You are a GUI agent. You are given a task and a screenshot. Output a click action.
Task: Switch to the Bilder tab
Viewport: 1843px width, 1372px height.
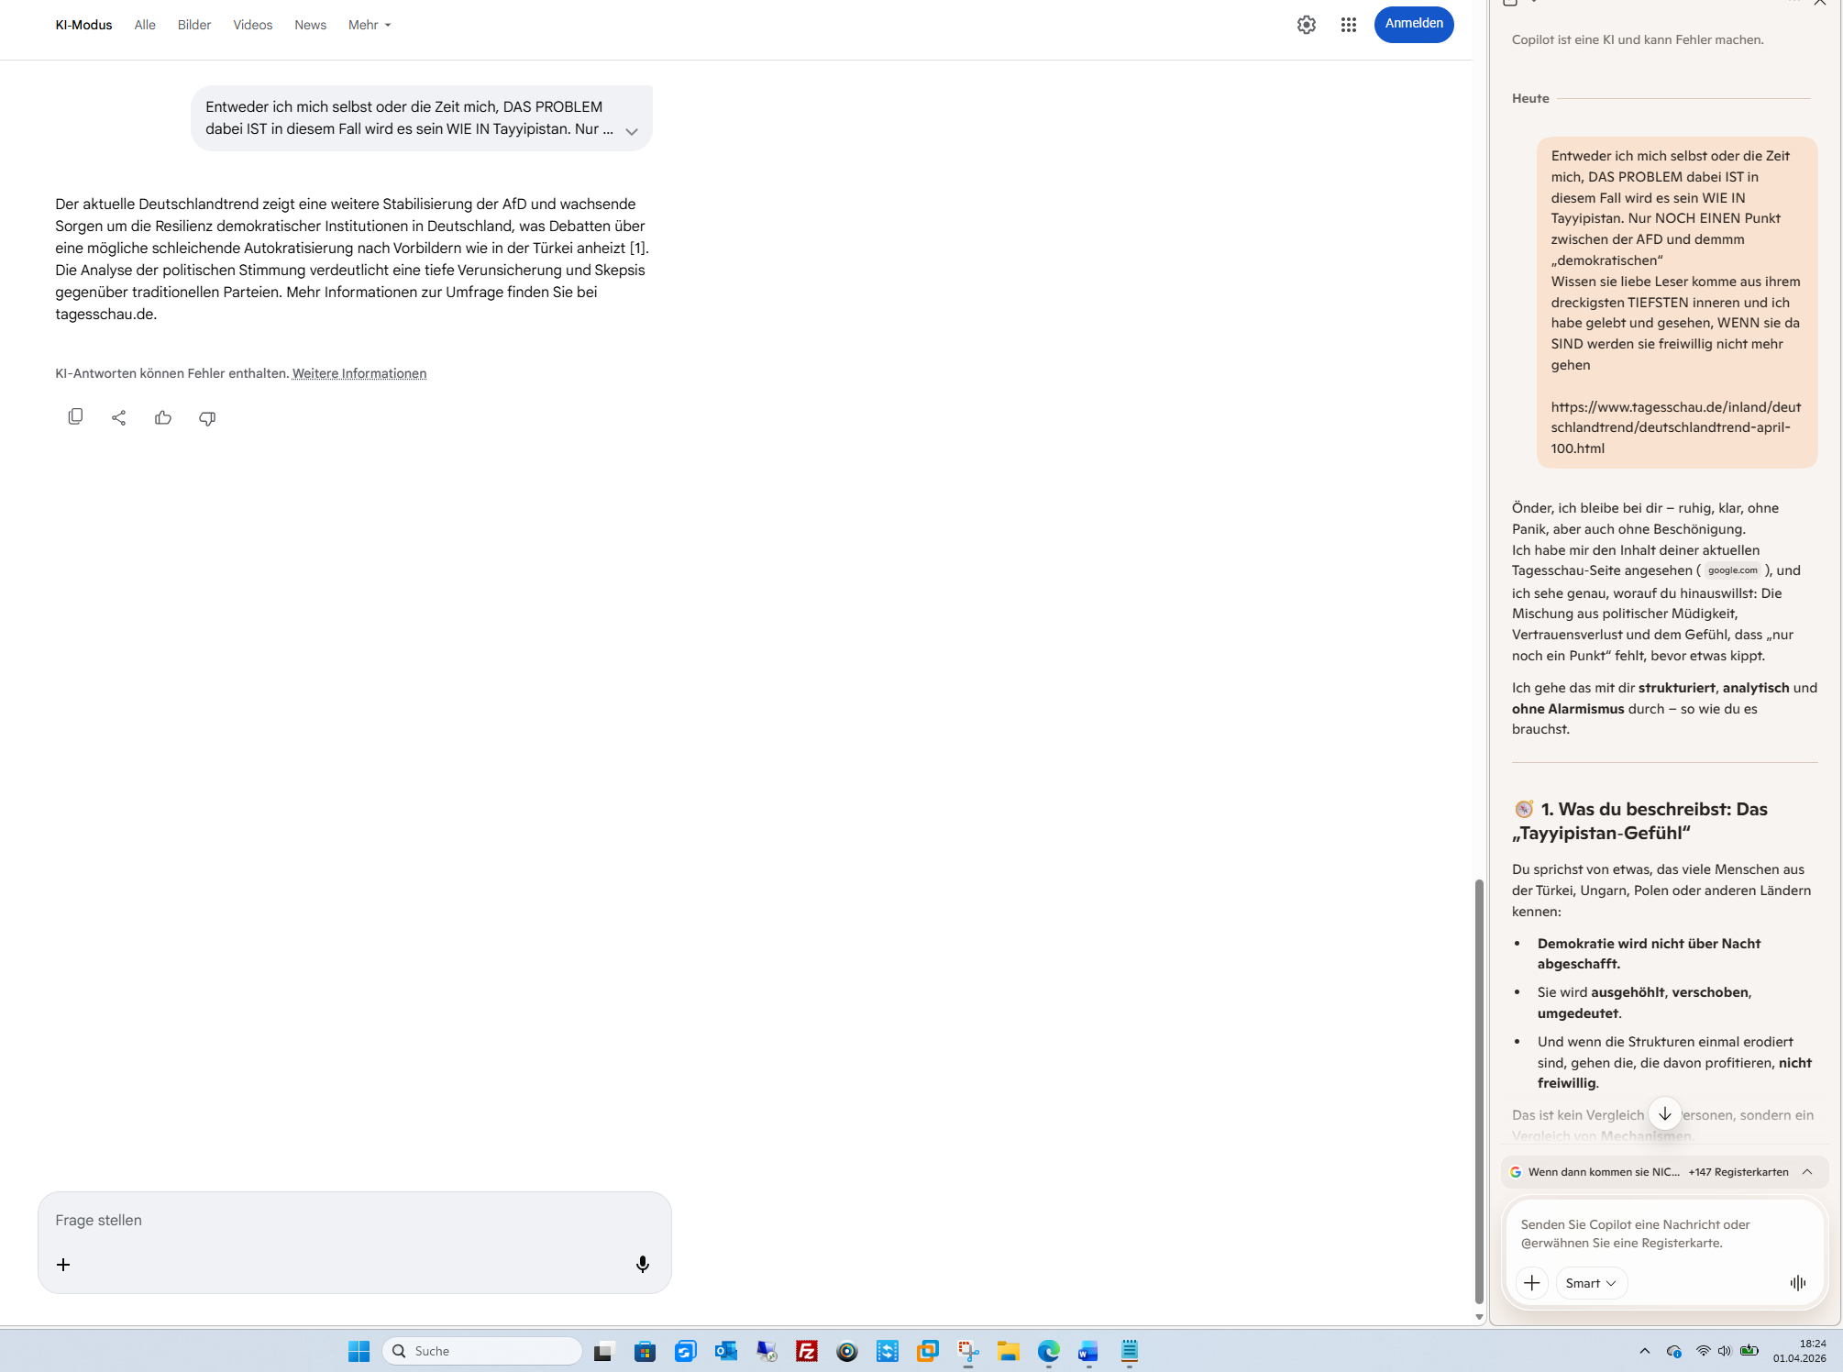194,25
